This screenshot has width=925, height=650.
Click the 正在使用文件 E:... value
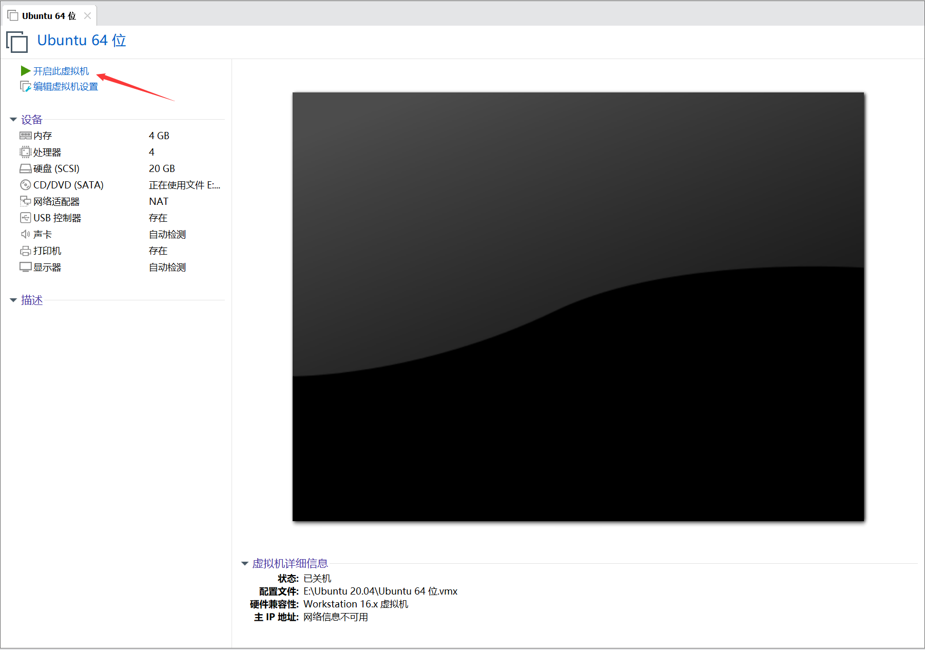coord(185,185)
